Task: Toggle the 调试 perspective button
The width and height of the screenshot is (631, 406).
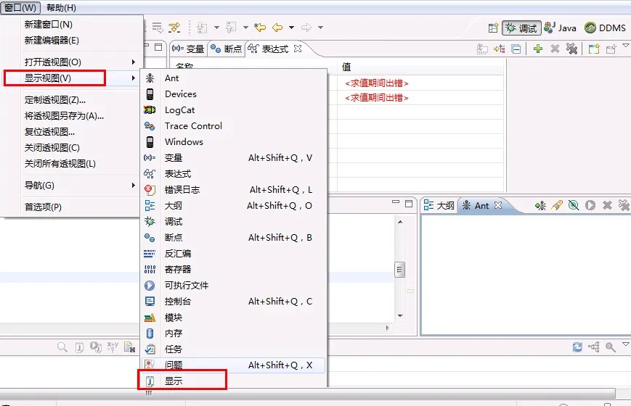Action: click(x=521, y=28)
